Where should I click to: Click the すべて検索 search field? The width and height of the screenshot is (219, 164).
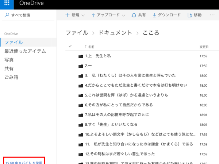[x=28, y=15]
